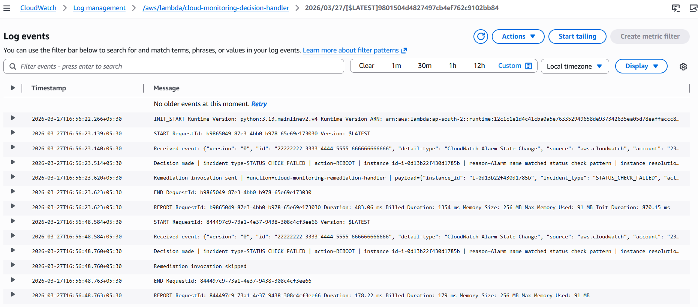The width and height of the screenshot is (698, 307).
Task: Expand the Decision made row at 16:56:48.760
Action: (13, 250)
